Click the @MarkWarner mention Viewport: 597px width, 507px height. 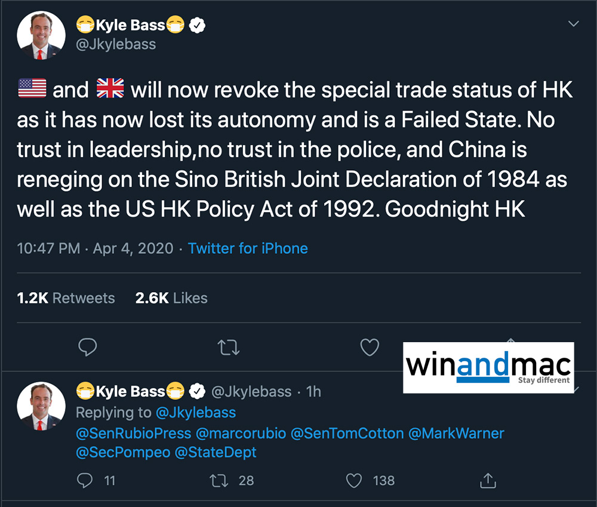456,433
